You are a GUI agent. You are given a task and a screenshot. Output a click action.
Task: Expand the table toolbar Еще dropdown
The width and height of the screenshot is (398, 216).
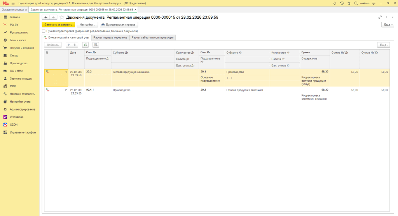click(x=384, y=45)
